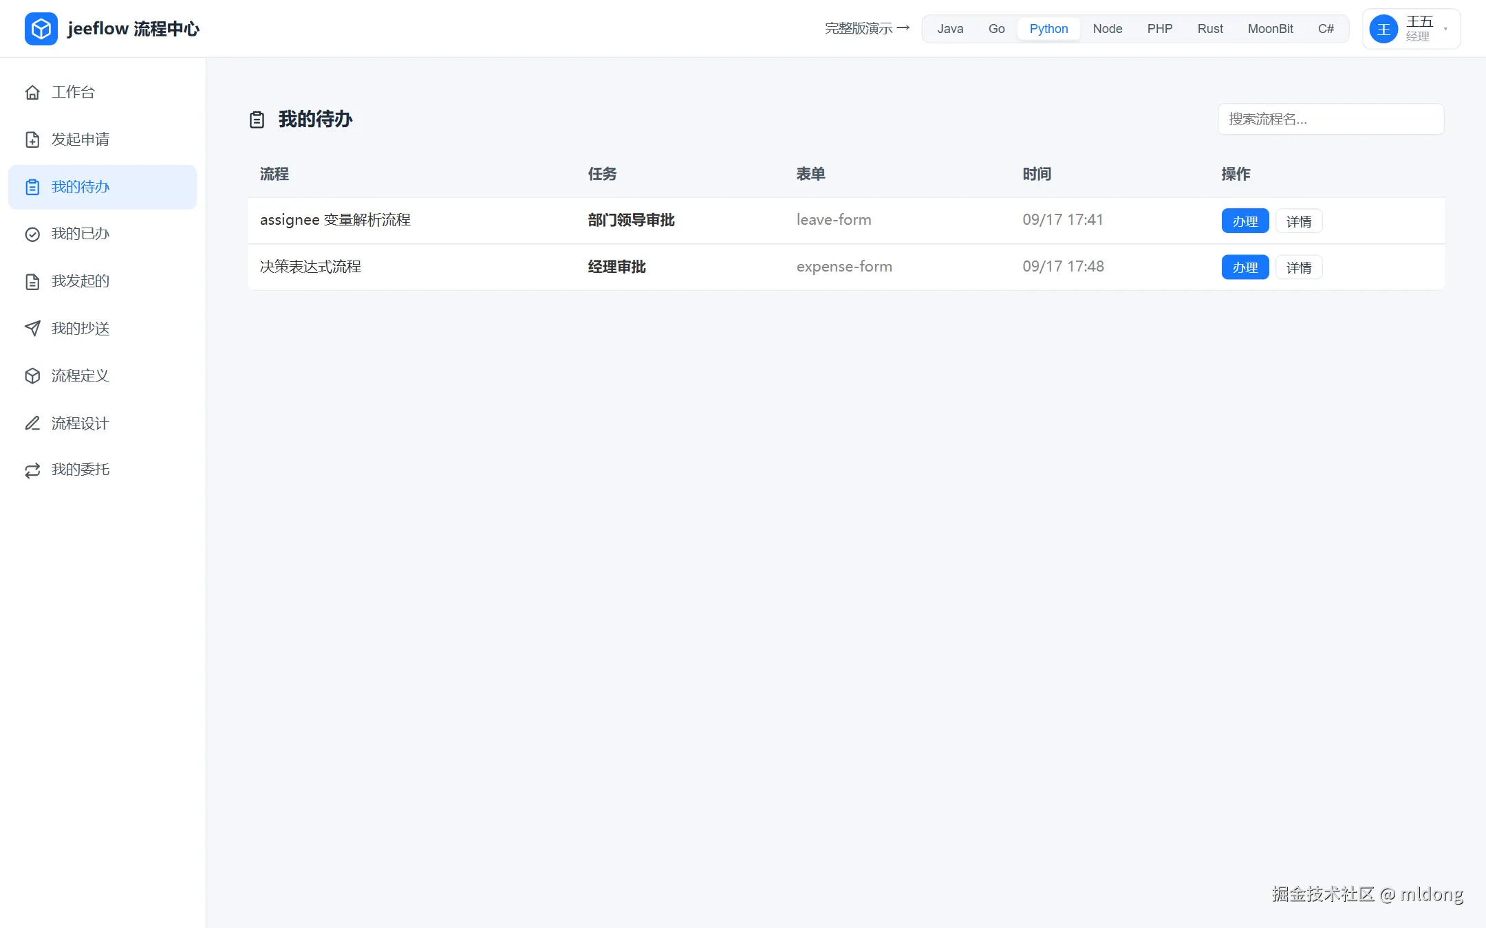
Task: Click the jeeflow cube logo icon
Action: click(41, 29)
